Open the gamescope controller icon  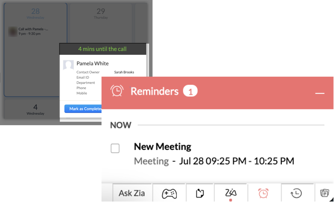click(x=169, y=194)
